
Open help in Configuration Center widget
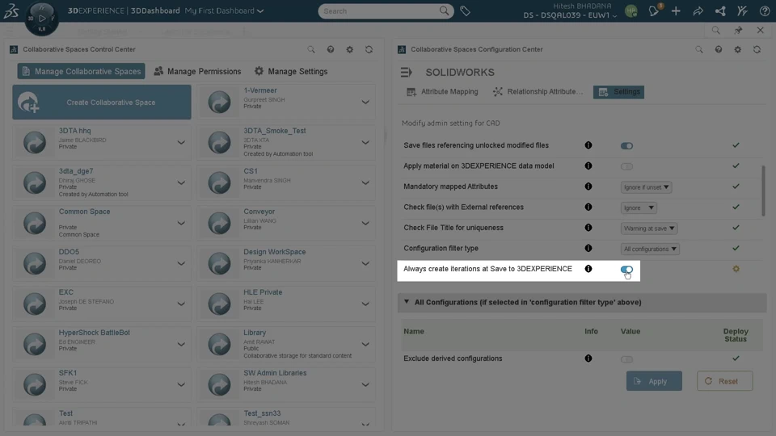click(719, 49)
